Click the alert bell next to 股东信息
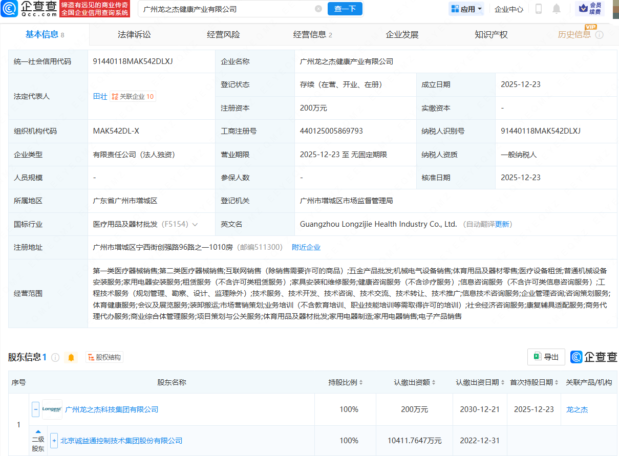Image resolution: width=619 pixels, height=456 pixels. [71, 357]
